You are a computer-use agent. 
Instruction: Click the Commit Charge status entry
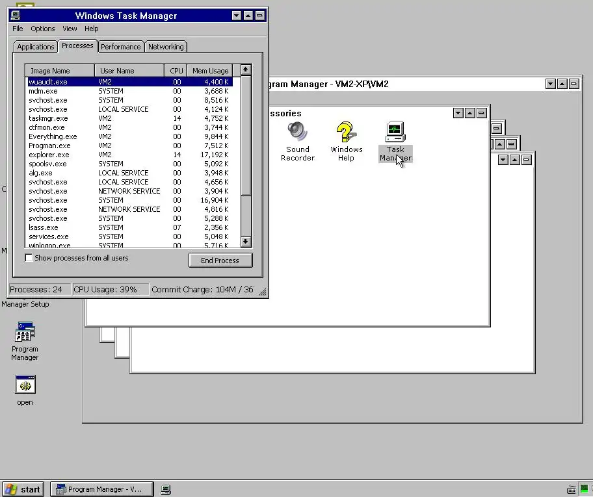tap(203, 290)
